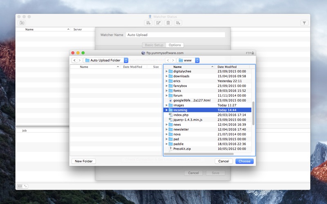Expand the fonts folder
The width and height of the screenshot is (327, 204).
tap(166, 91)
